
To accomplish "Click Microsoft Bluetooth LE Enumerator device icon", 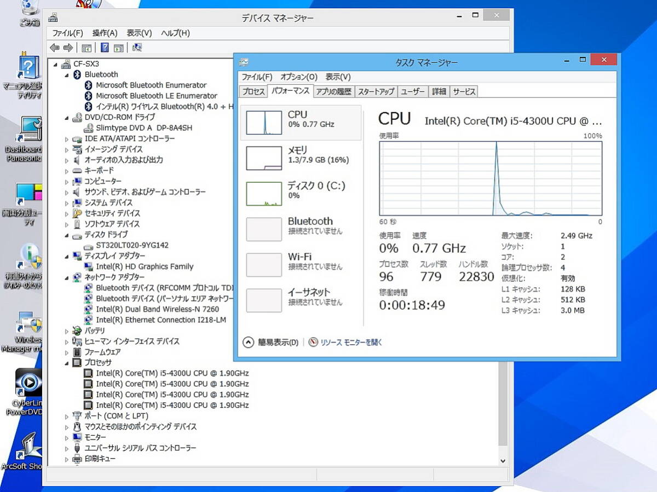I will tap(89, 96).
